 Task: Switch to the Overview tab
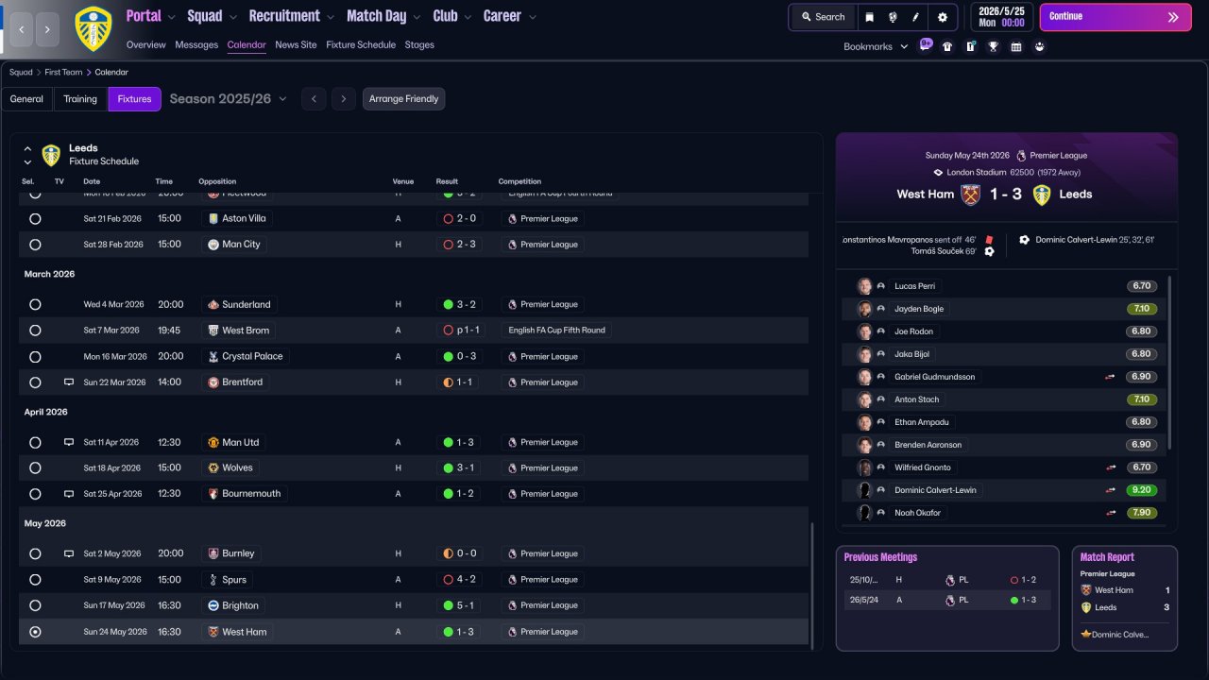click(x=145, y=45)
